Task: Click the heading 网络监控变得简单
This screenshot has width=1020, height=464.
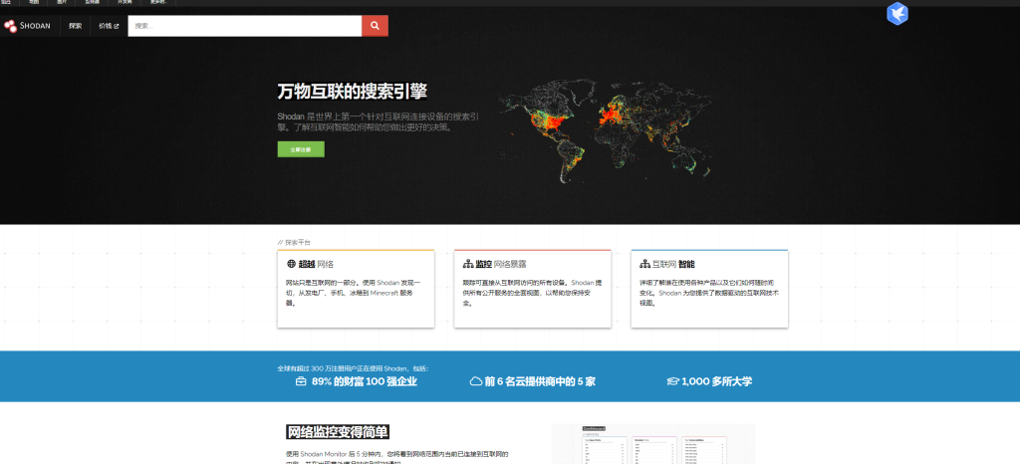Action: (x=338, y=432)
